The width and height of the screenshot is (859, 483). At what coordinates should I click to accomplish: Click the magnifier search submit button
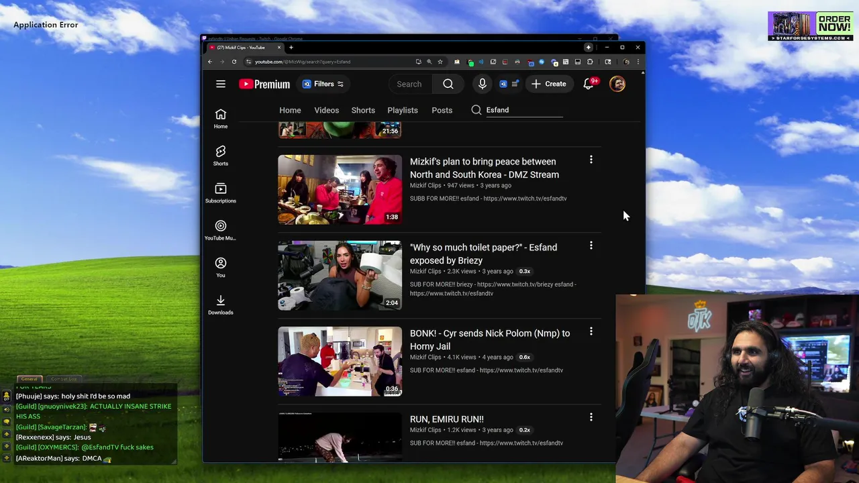[448, 84]
